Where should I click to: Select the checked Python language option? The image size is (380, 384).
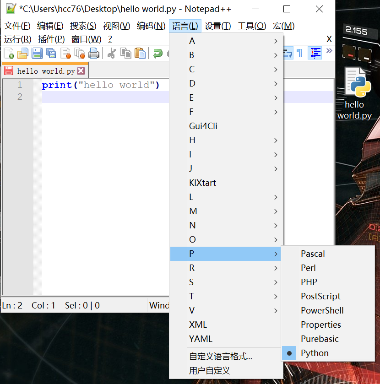328,353
